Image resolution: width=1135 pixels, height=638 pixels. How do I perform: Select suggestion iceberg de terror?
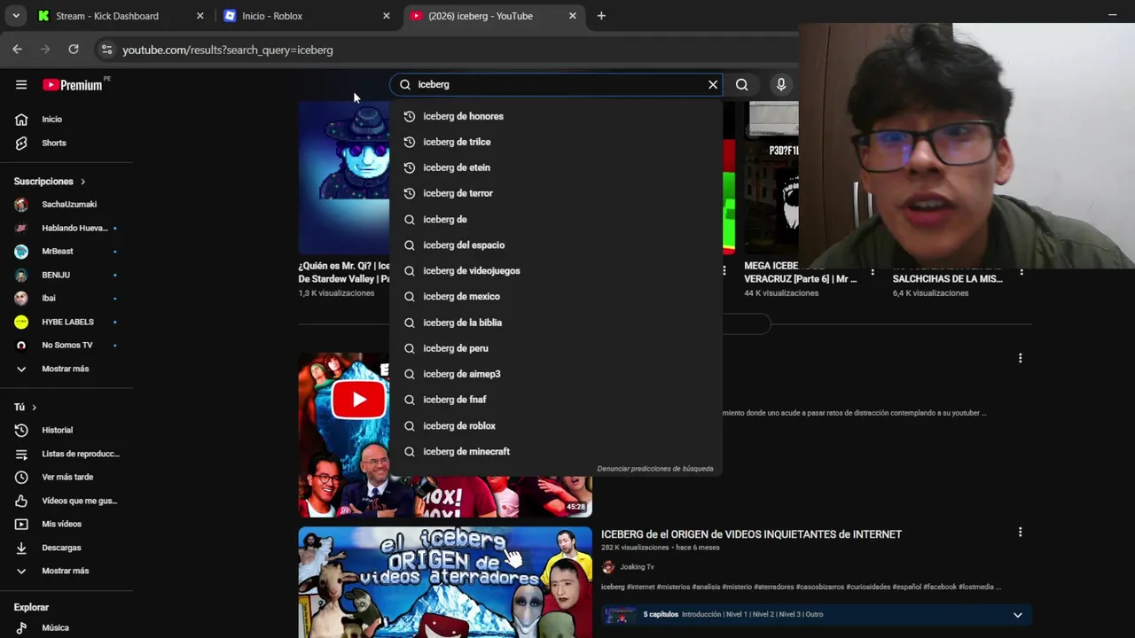coord(556,193)
